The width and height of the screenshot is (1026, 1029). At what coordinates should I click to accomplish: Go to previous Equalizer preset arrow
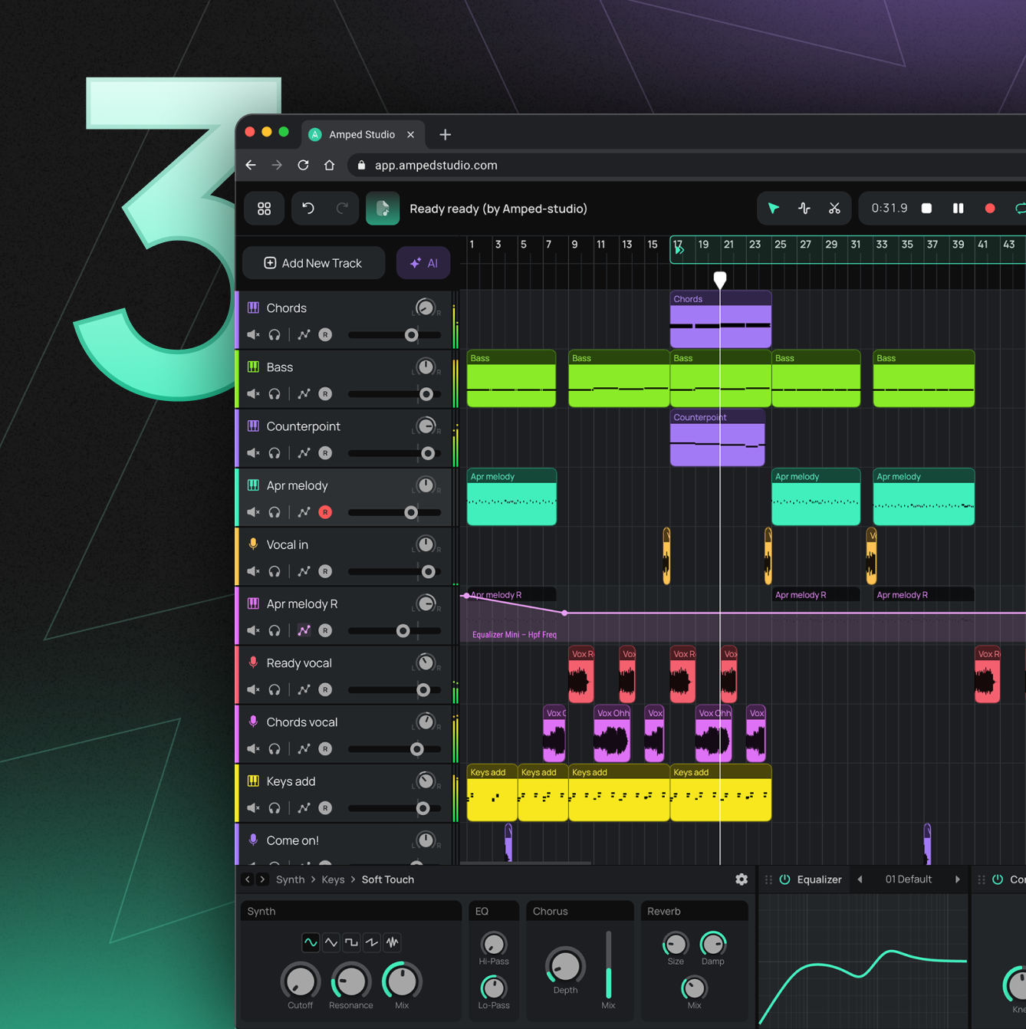pos(860,879)
